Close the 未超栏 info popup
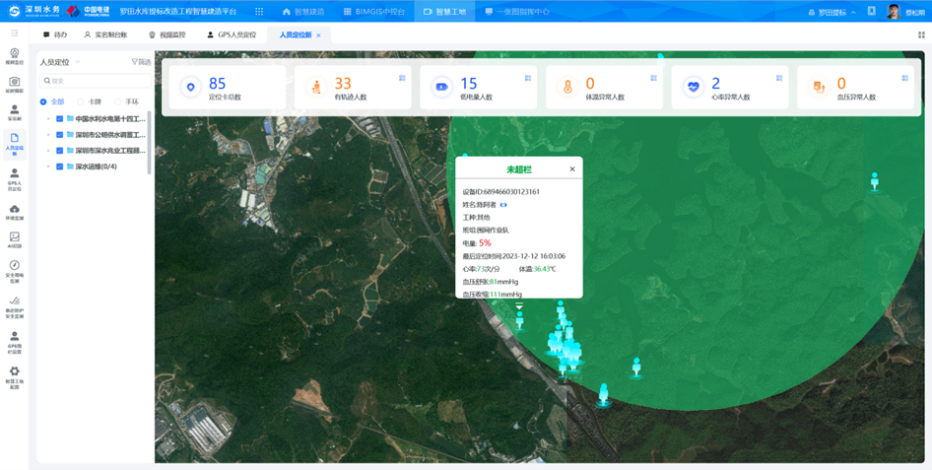Image resolution: width=932 pixels, height=470 pixels. (x=572, y=169)
